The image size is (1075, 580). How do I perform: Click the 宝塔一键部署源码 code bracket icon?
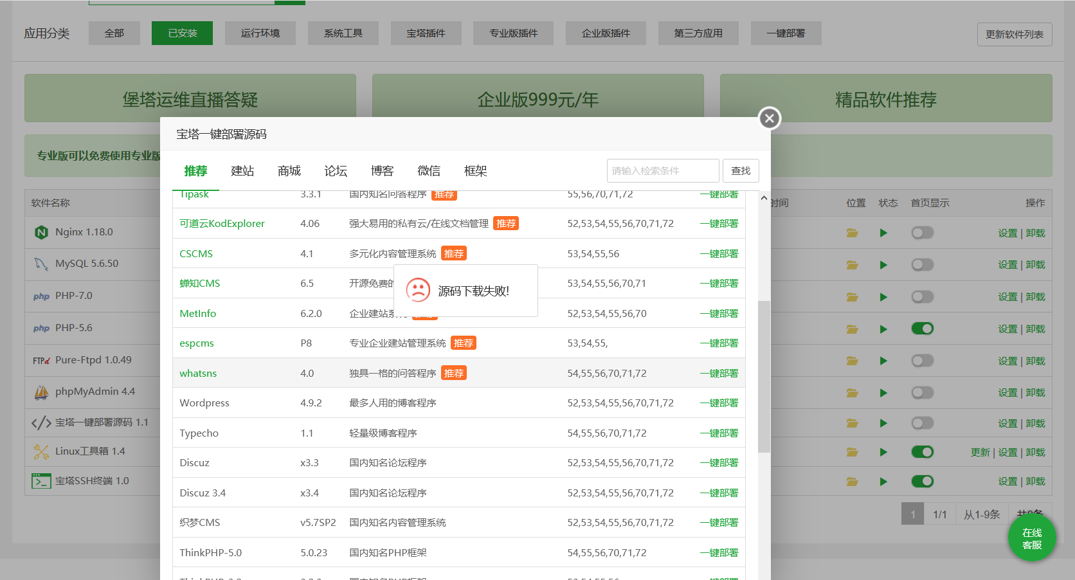[x=41, y=422]
